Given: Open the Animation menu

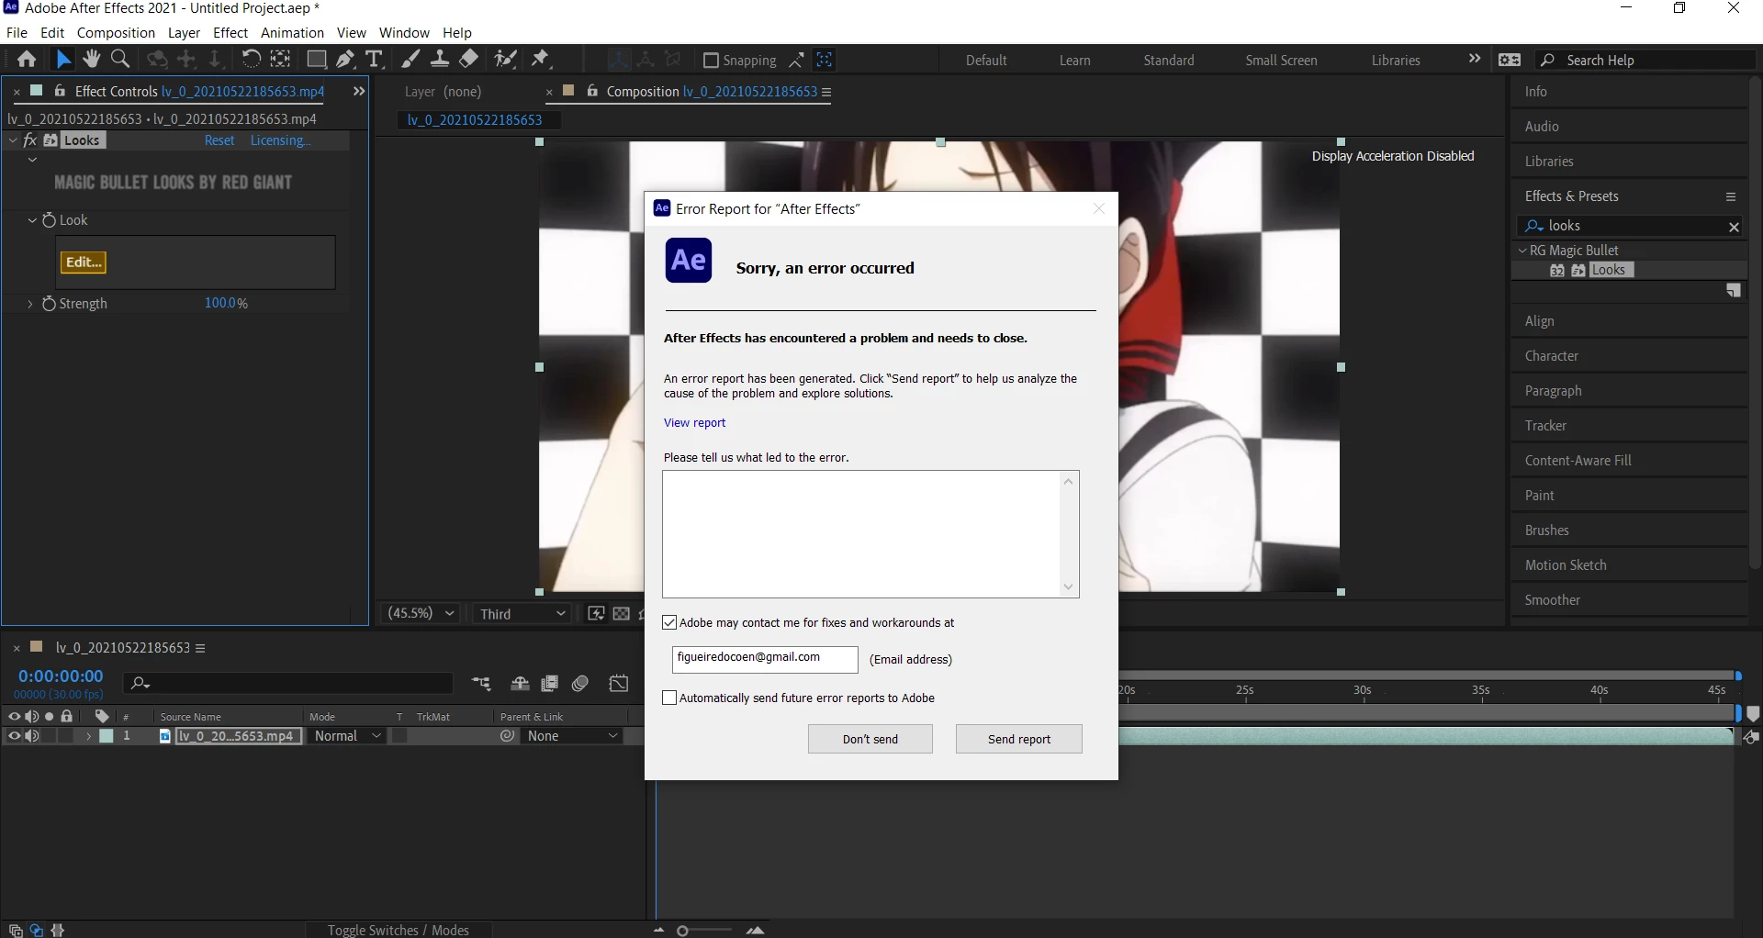Looking at the screenshot, I should (x=292, y=33).
